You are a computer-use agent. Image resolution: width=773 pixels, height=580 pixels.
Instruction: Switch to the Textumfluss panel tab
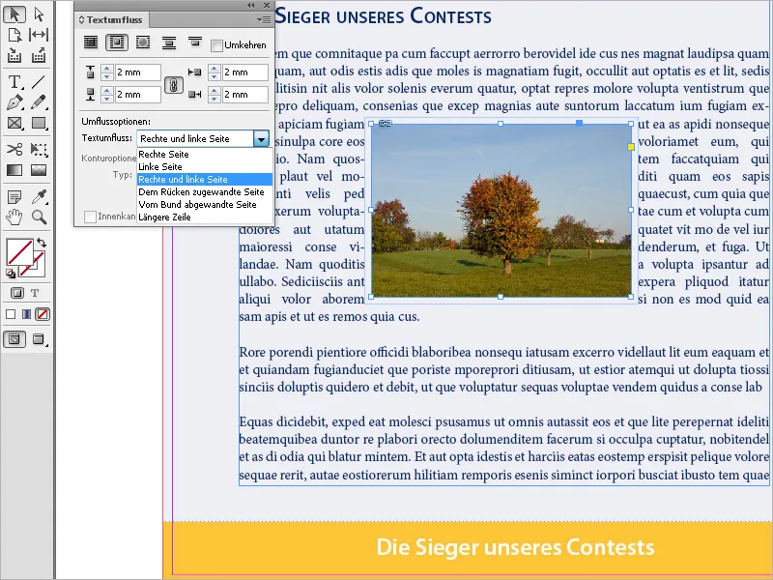(112, 19)
